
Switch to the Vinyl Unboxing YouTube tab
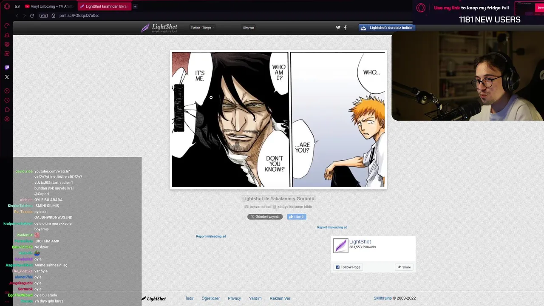pyautogui.click(x=49, y=6)
